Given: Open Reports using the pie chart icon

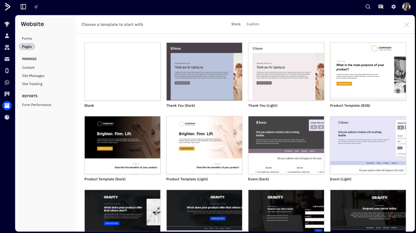Looking at the screenshot, I should 7,117.
